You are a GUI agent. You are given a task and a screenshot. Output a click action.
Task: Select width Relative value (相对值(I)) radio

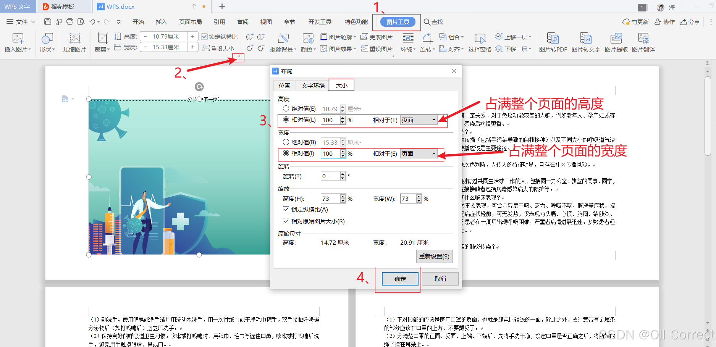(x=286, y=153)
